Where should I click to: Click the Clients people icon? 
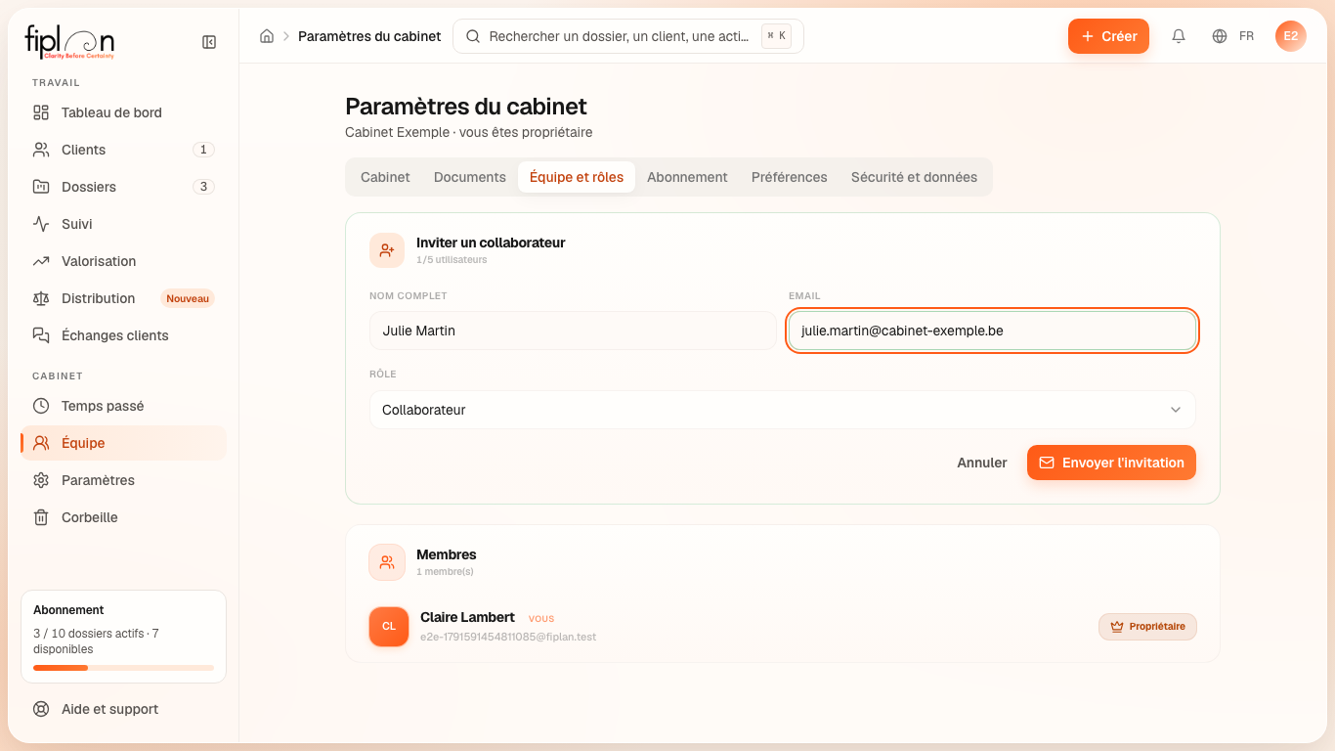41,150
